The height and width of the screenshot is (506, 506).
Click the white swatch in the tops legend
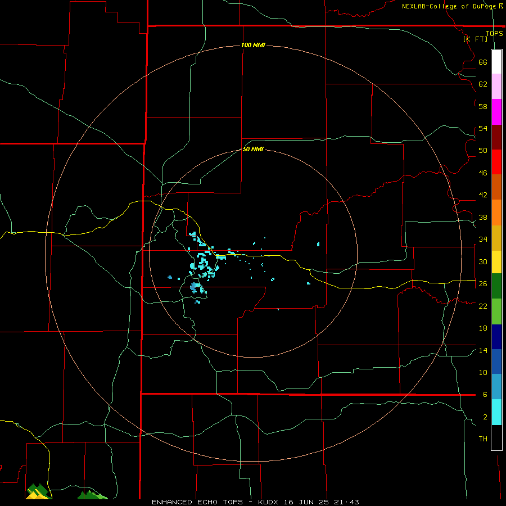pyautogui.click(x=496, y=62)
